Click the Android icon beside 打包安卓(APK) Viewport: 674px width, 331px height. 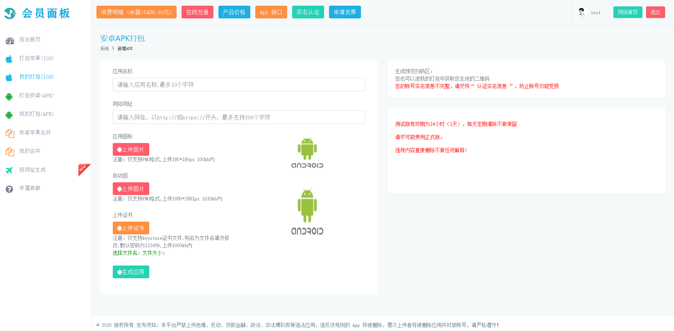pos(9,96)
